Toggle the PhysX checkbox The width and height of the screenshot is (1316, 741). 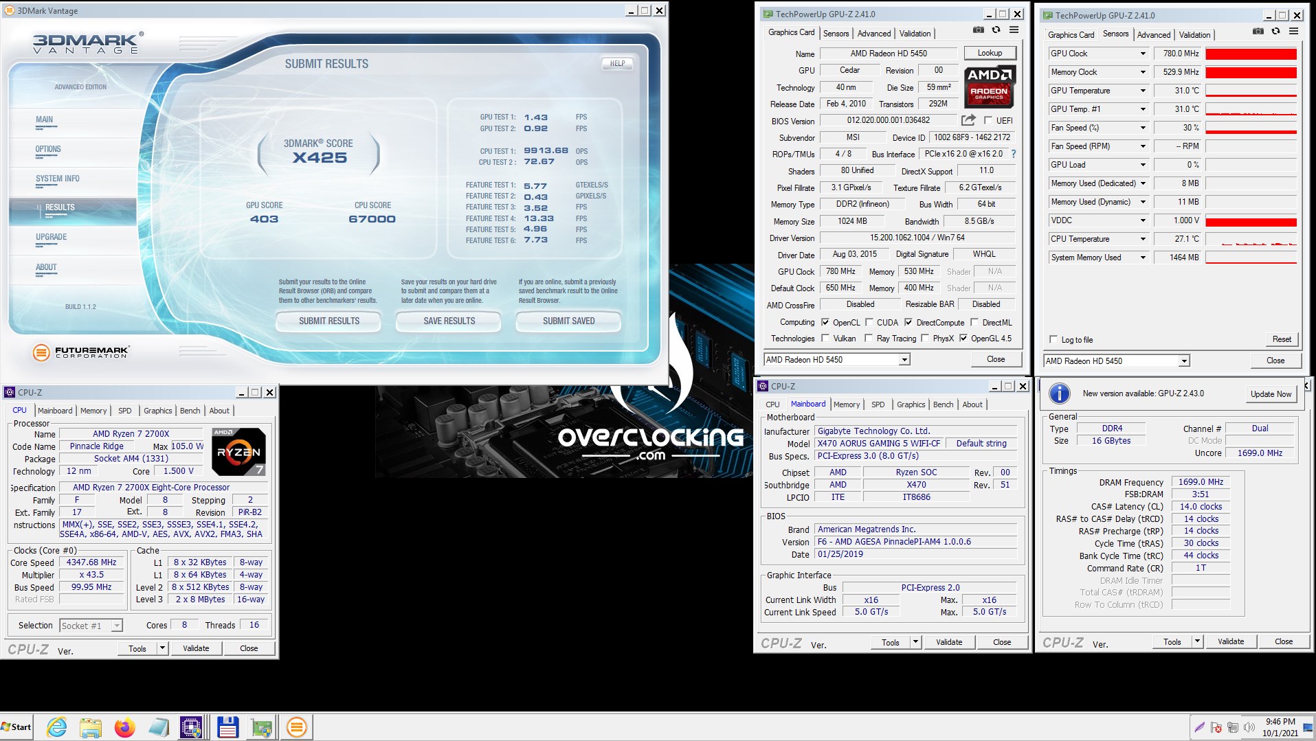(925, 338)
